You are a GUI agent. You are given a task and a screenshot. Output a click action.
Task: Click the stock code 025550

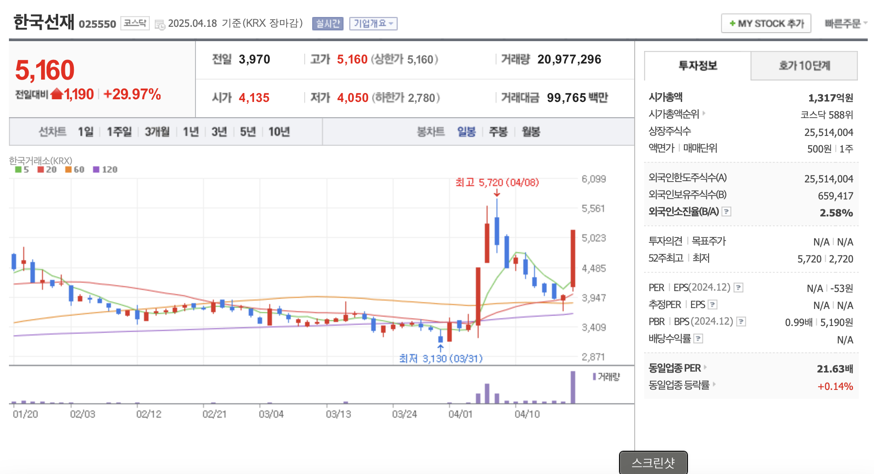pyautogui.click(x=97, y=24)
